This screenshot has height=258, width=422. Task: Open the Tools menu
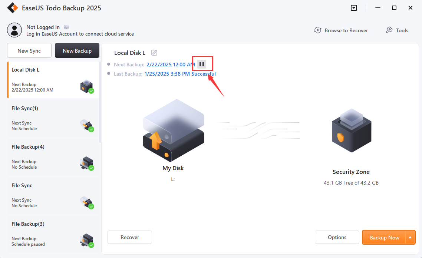(397, 30)
